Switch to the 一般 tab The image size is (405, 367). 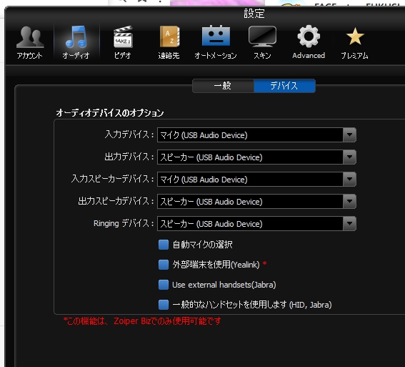223,86
